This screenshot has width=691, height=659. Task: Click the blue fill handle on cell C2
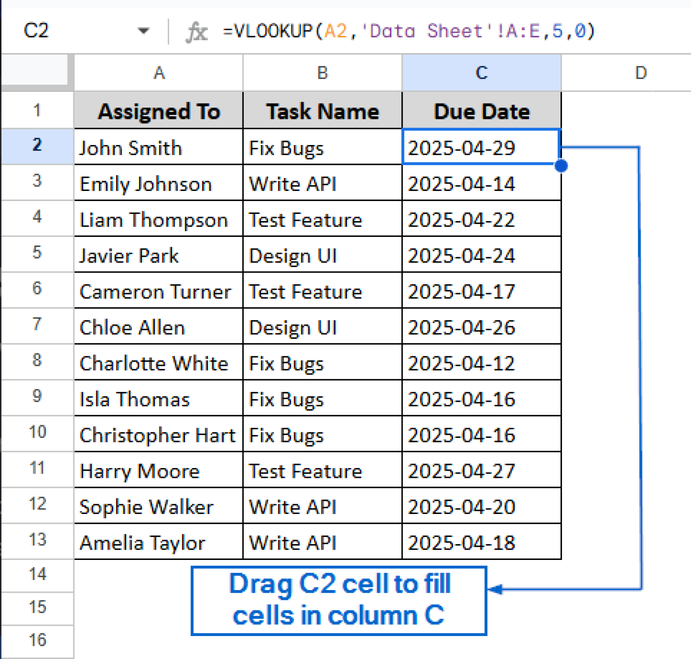point(561,166)
